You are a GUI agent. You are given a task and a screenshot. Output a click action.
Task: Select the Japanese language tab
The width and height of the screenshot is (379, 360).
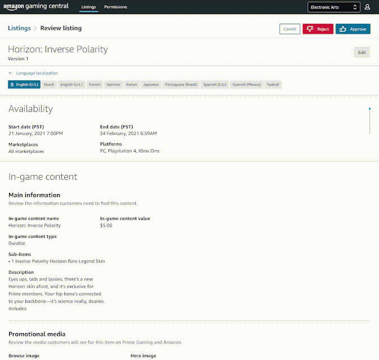pos(151,84)
